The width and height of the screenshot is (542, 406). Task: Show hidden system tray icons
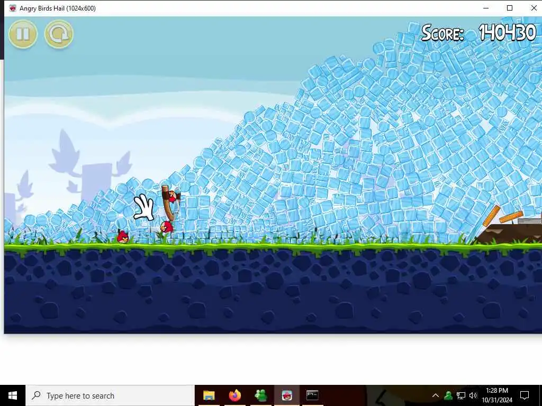click(436, 395)
